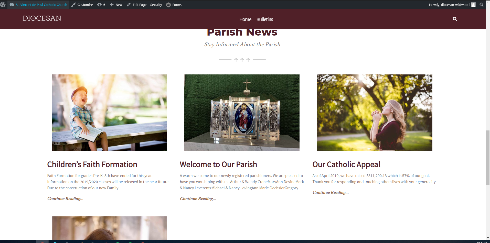490x243 pixels.
Task: Continue Reading under Our Catholic Appeal
Action: [331, 192]
